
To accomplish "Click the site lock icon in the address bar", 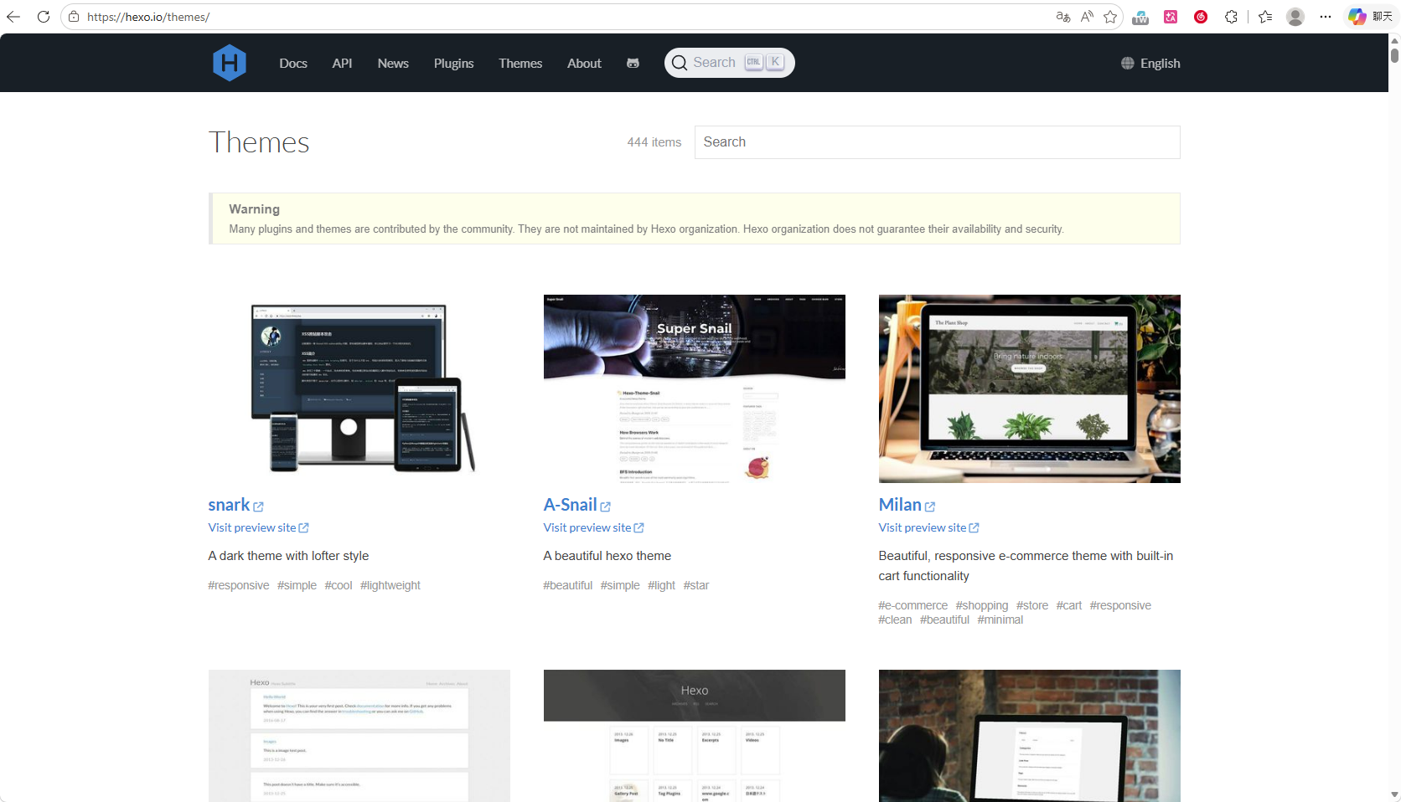I will pyautogui.click(x=74, y=17).
